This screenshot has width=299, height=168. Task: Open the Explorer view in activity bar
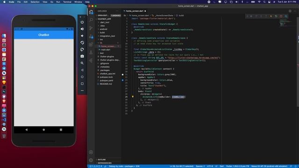91,12
